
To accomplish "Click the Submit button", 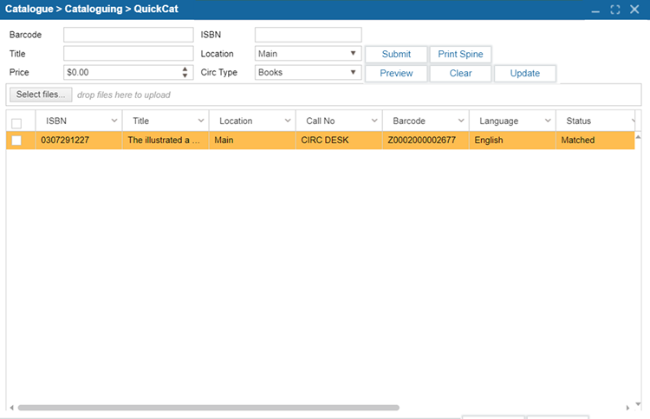I will coord(396,55).
